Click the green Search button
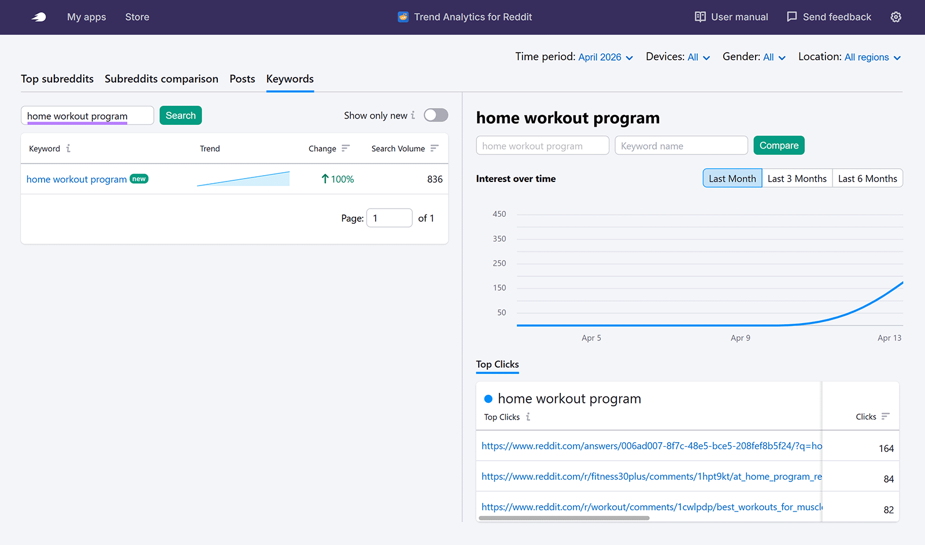The width and height of the screenshot is (925, 545). tap(180, 116)
